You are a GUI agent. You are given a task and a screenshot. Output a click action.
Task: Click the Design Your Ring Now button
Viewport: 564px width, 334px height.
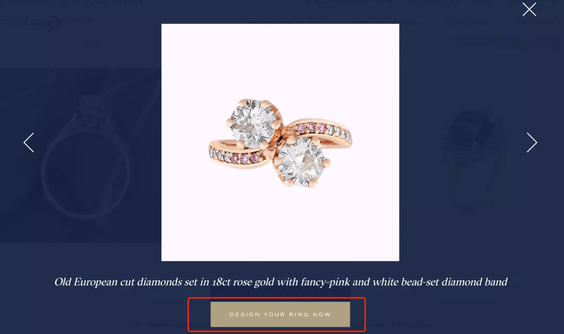pyautogui.click(x=280, y=314)
